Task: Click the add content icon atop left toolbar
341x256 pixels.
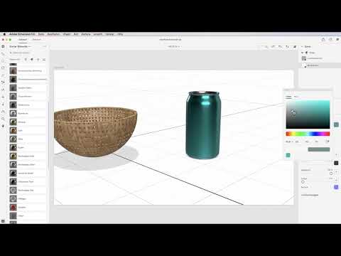Action: coord(3,46)
